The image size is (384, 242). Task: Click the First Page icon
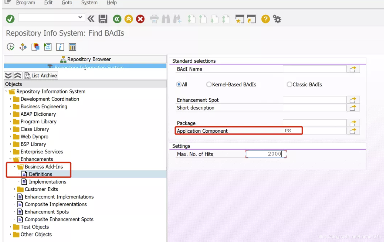[191, 19]
